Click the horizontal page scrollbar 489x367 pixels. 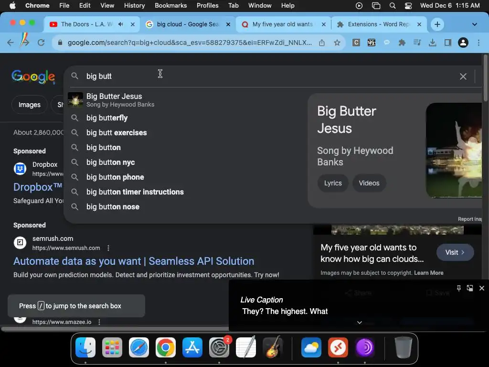click(116, 329)
